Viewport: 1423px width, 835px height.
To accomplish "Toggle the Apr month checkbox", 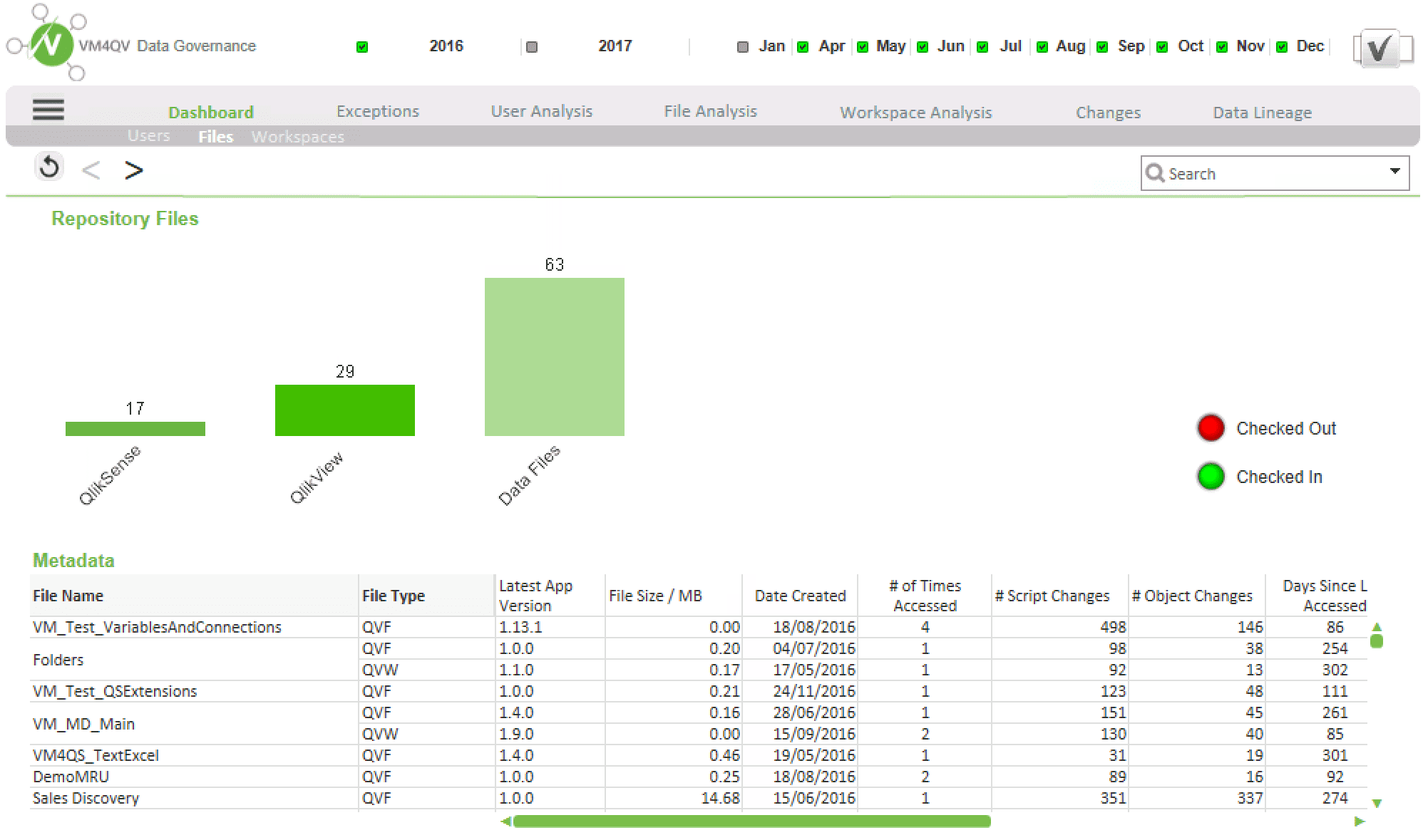I will click(803, 47).
